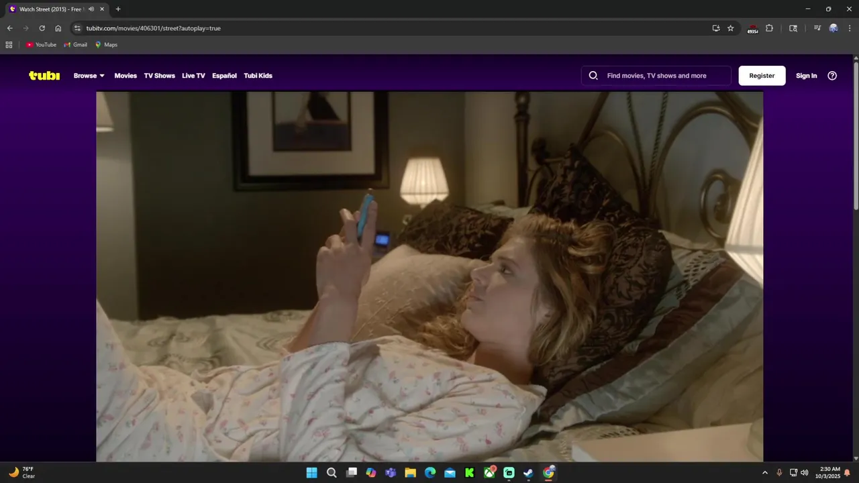Open the Browse dropdown menu
859x483 pixels.
pyautogui.click(x=89, y=76)
